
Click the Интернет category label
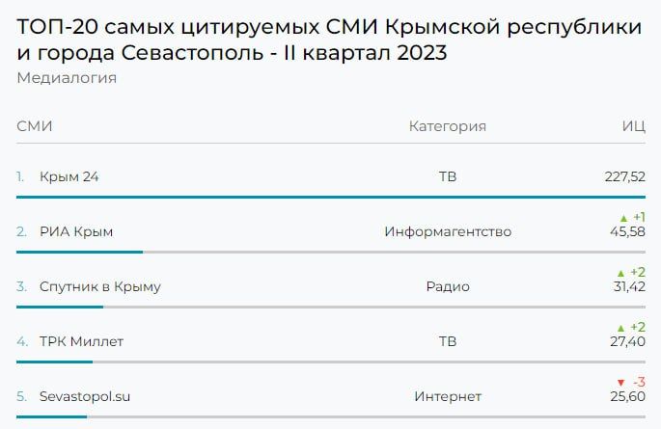coord(448,396)
